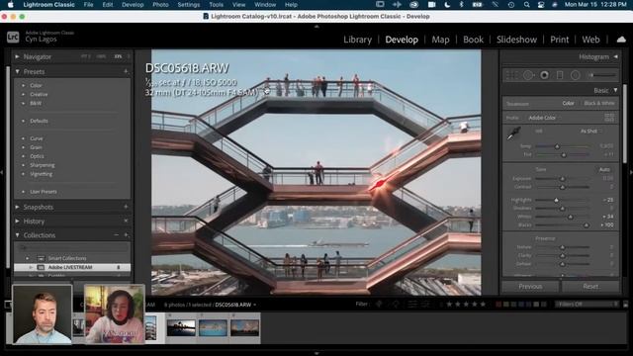Collapse the Collections panel

[18, 235]
